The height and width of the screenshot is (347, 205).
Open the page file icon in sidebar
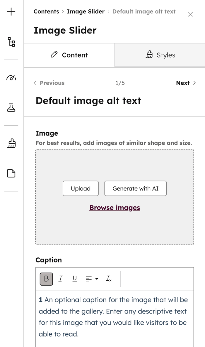tap(11, 173)
